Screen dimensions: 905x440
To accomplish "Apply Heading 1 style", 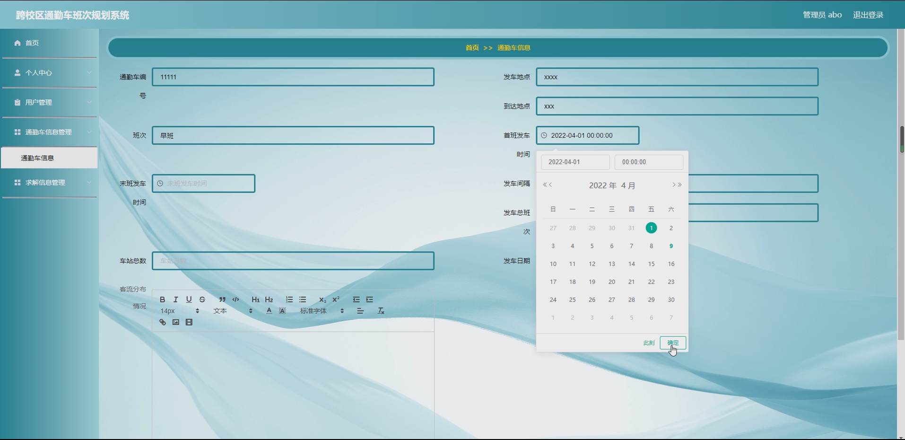I will 255,299.
